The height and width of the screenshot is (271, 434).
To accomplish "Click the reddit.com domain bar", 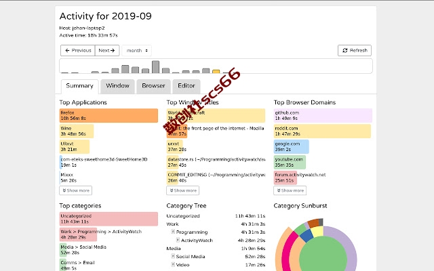I will (322, 131).
